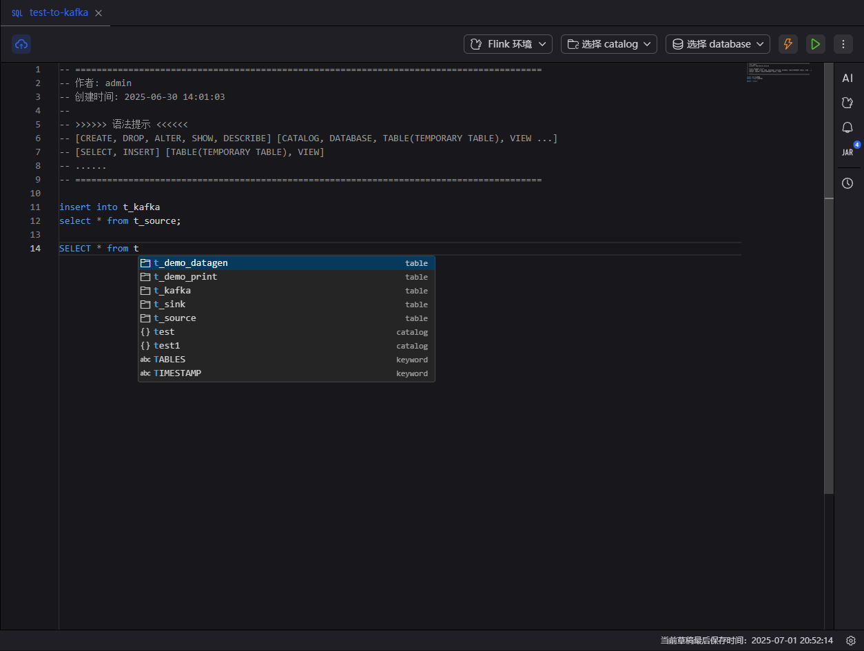
Task: Open the JAR dependencies panel
Action: click(x=847, y=152)
